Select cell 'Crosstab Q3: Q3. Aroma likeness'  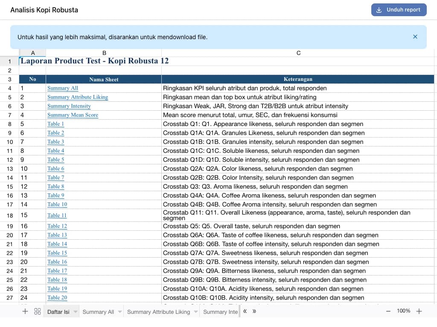[298, 186]
